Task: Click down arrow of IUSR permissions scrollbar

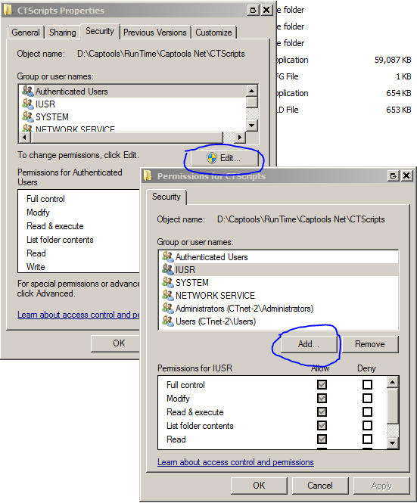Action: (x=393, y=443)
